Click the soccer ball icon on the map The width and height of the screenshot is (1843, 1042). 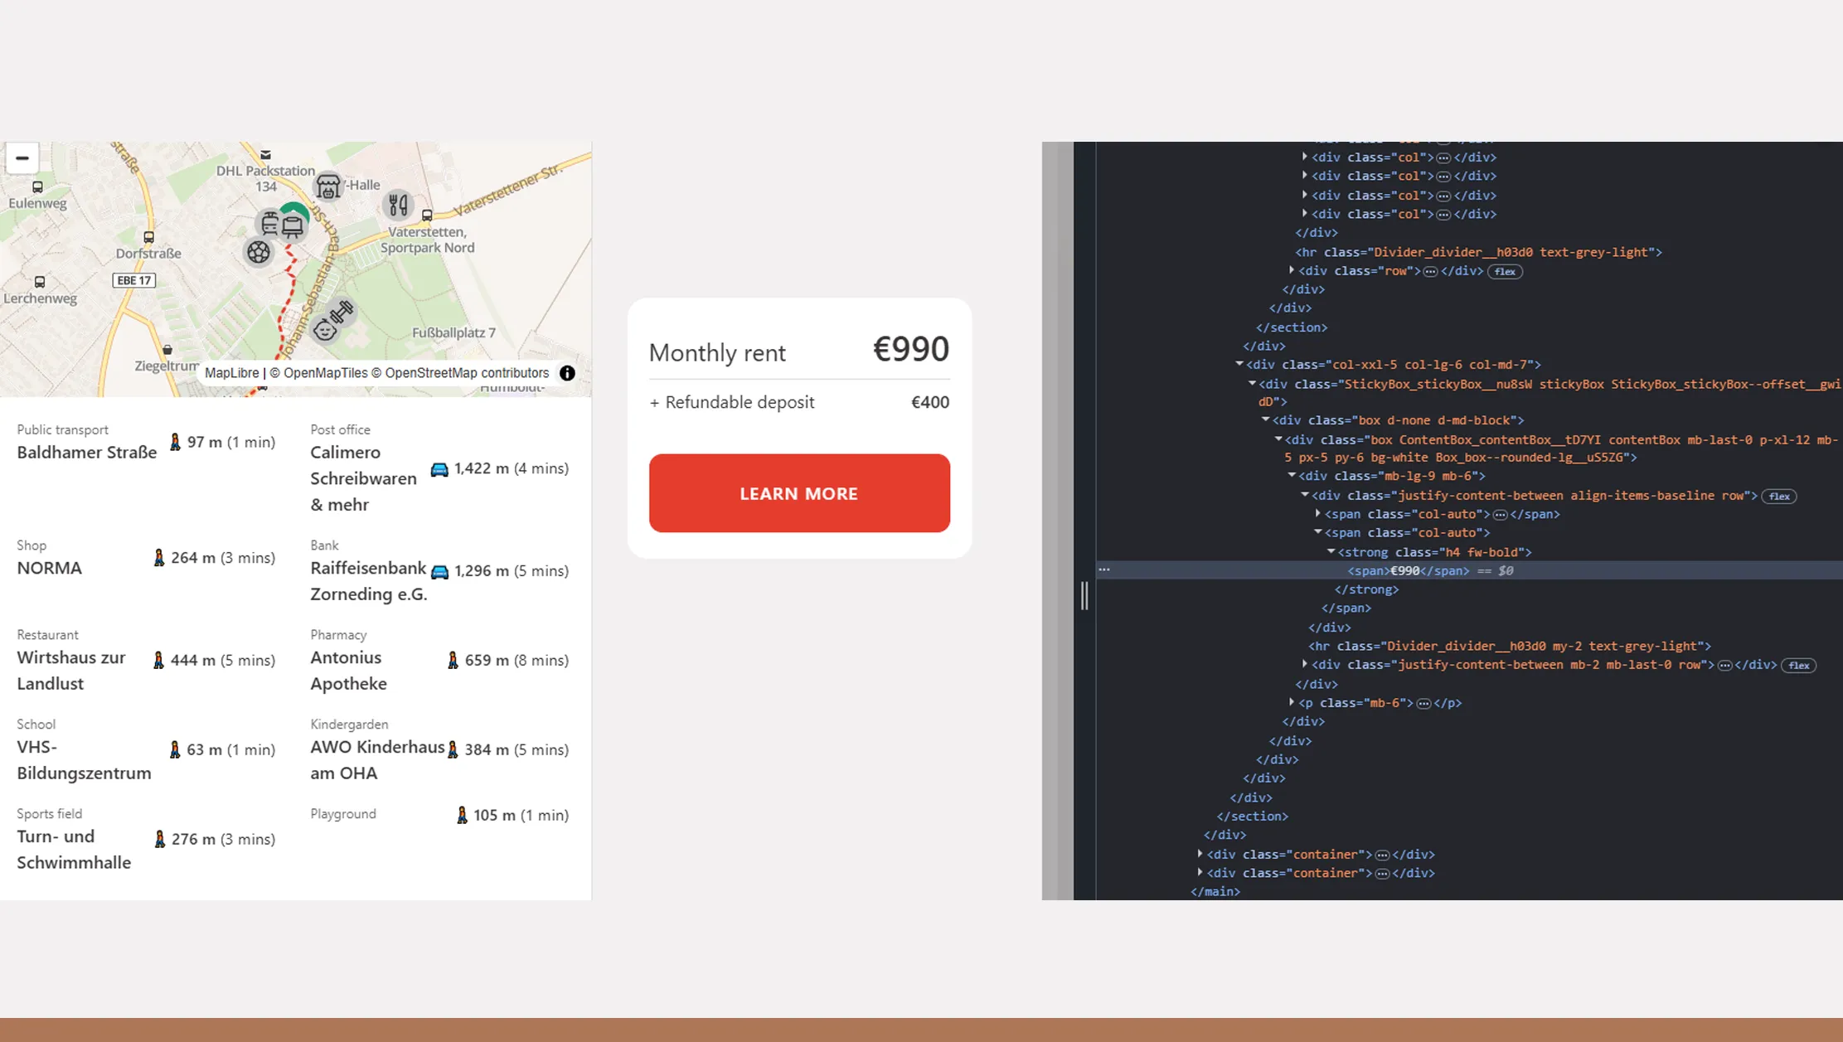259,252
